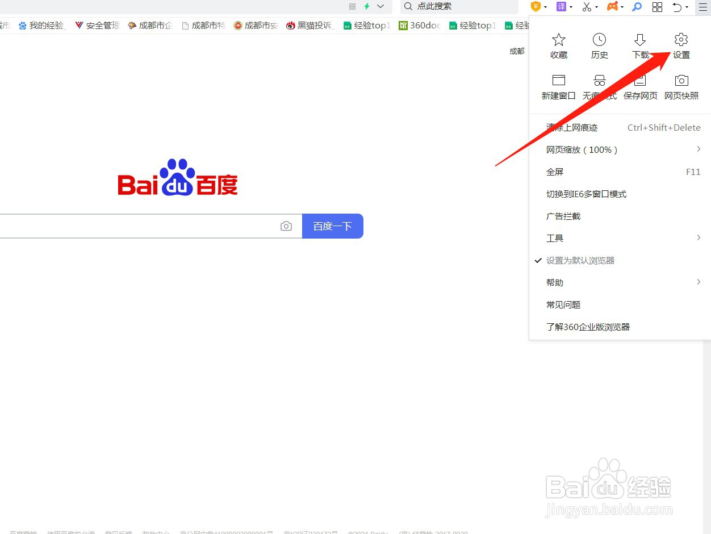Take a 网页快照 web snapshot

tap(681, 86)
